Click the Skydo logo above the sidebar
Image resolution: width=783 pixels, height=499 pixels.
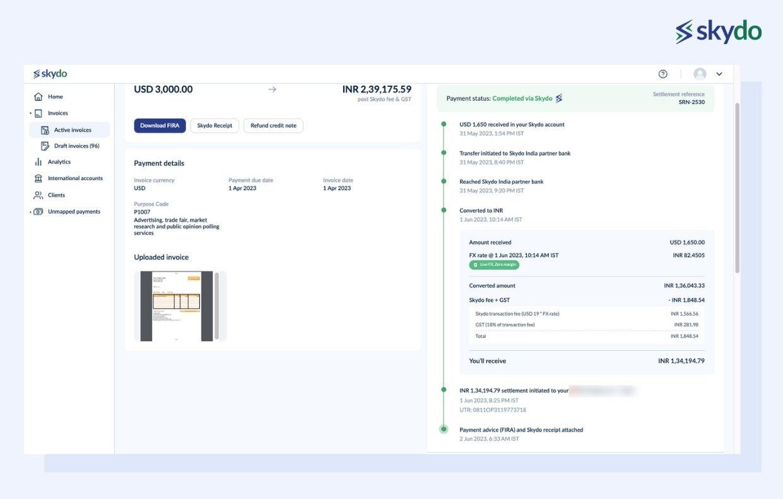(x=49, y=72)
